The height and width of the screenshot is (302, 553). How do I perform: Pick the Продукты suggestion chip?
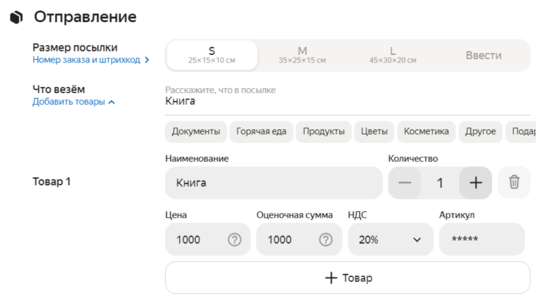323,132
